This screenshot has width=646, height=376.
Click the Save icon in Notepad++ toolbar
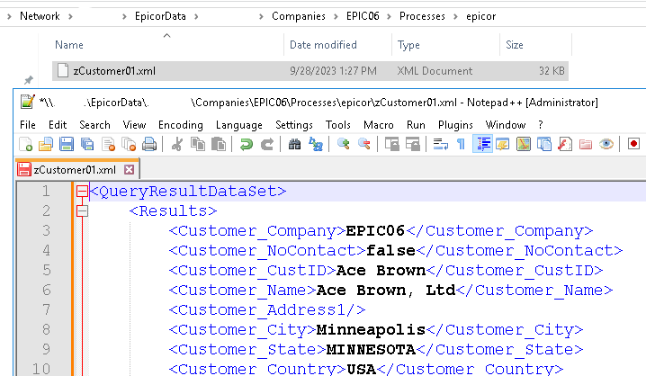click(67, 144)
